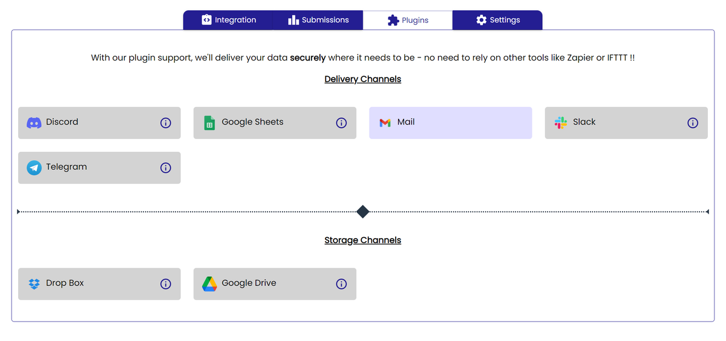Click the Discord logo icon

[x=34, y=123]
